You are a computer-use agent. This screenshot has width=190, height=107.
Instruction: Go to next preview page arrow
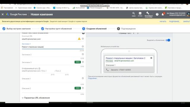pyautogui.click(x=138, y=33)
